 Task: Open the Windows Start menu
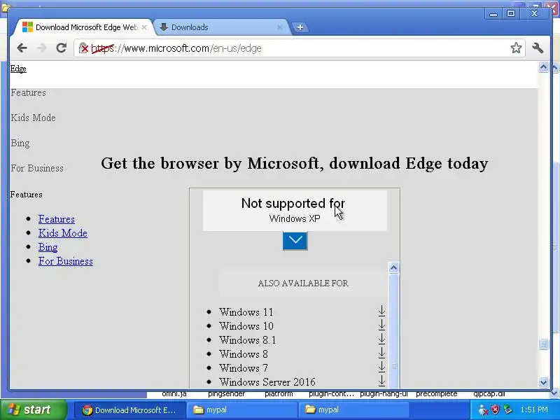[33, 409]
